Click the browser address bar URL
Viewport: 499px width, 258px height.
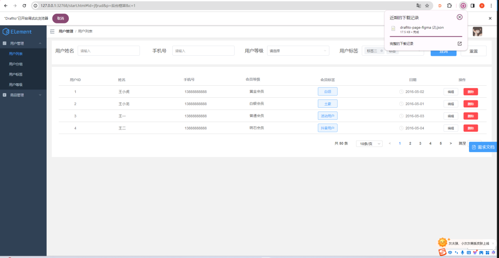(x=88, y=6)
